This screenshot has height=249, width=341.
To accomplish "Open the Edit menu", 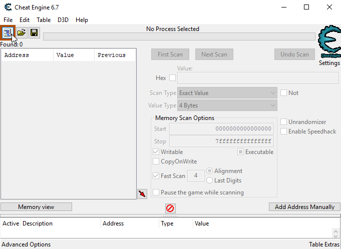I will [25, 20].
